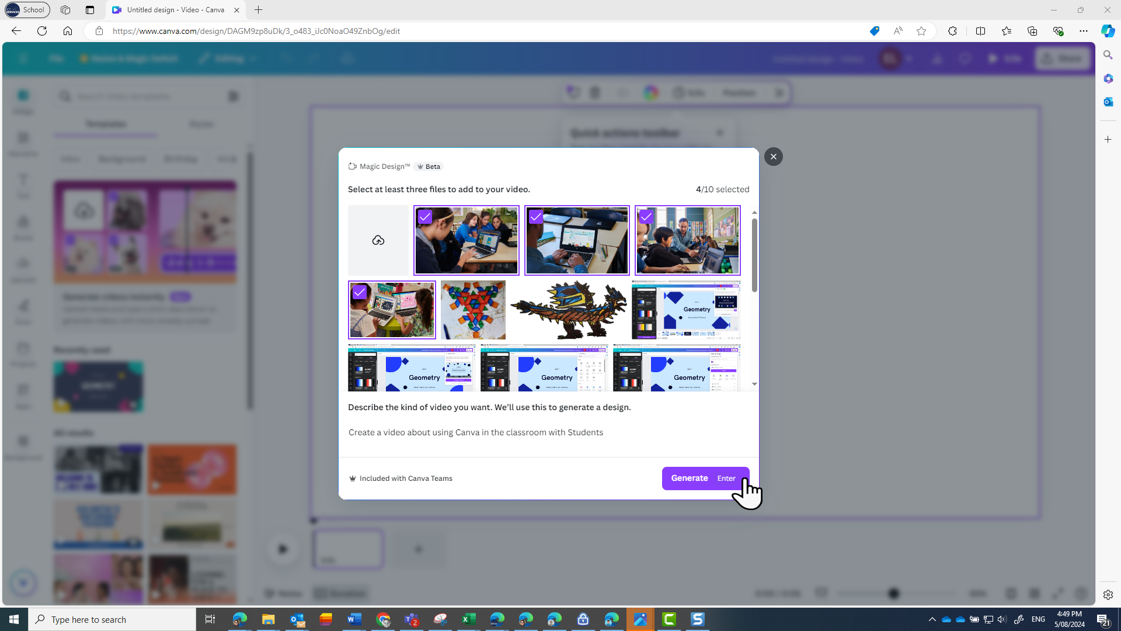Open Snagit from the taskbar
The image size is (1121, 631).
698,619
